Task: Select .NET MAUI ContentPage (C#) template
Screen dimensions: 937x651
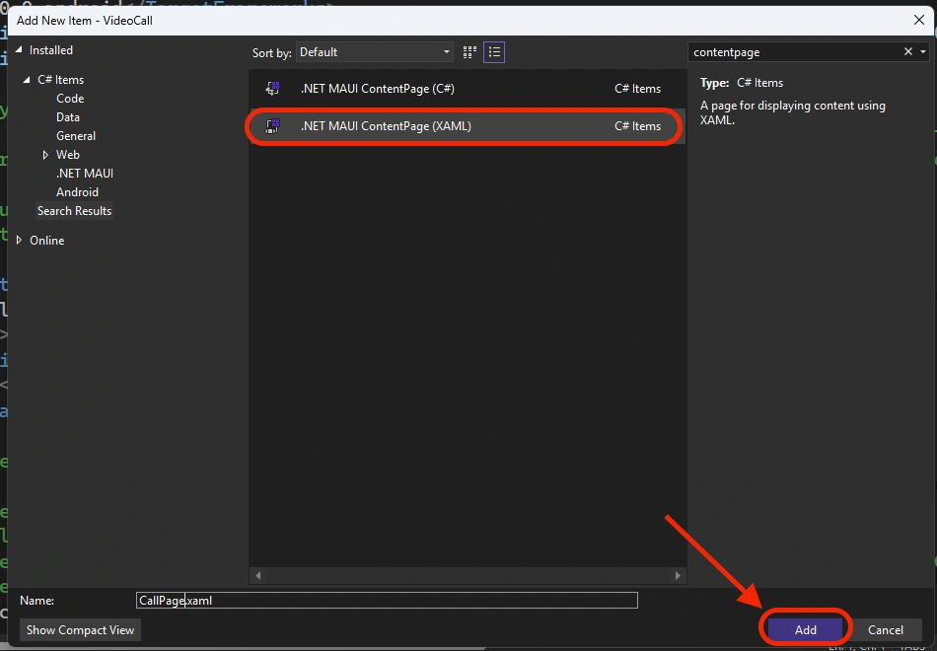Action: pyautogui.click(x=468, y=89)
